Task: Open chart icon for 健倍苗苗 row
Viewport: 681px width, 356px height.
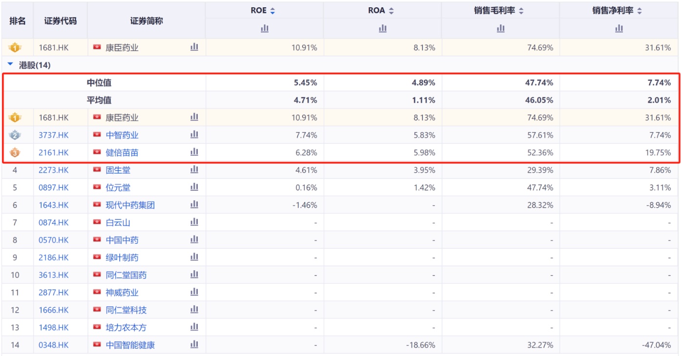Action: [194, 152]
